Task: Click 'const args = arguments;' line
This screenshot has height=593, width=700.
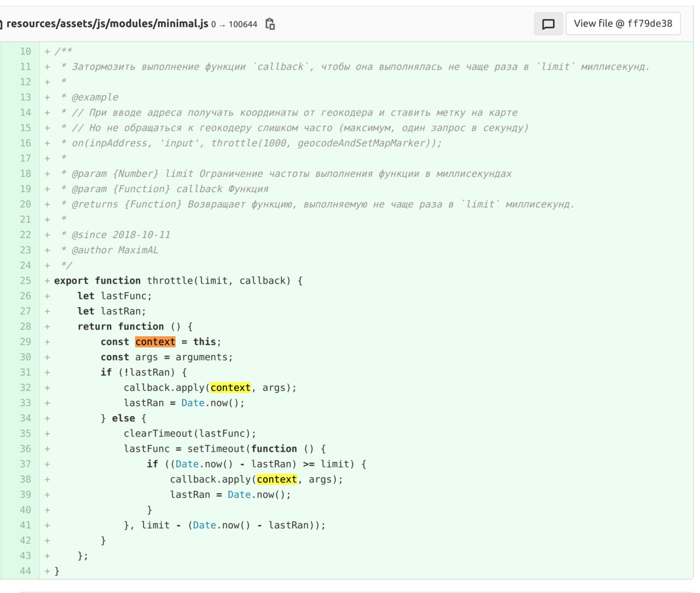Action: (167, 357)
